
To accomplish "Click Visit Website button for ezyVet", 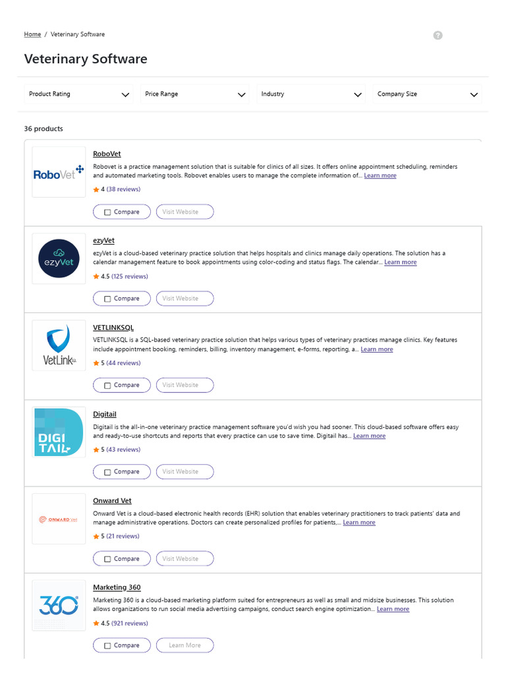I will (185, 299).
